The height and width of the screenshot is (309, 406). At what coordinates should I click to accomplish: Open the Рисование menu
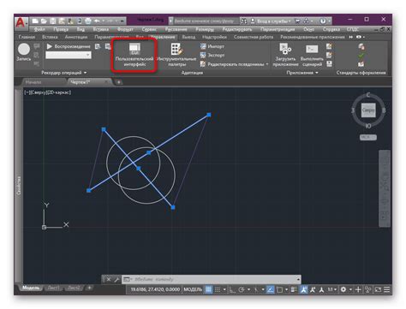pyautogui.click(x=176, y=29)
